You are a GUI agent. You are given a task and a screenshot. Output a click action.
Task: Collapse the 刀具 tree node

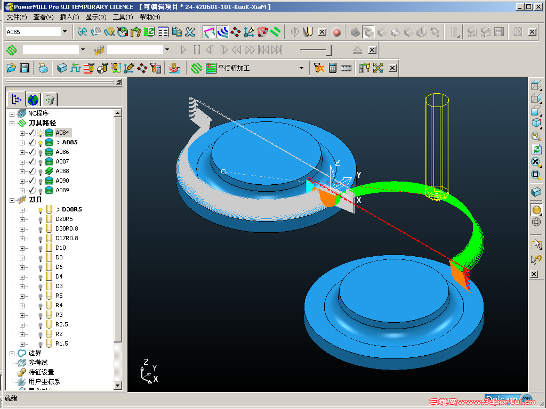tap(12, 200)
